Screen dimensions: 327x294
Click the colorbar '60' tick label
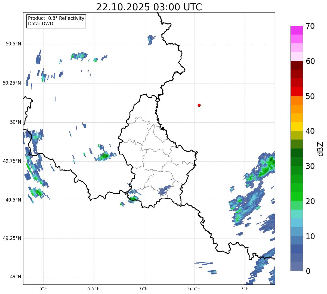[x=310, y=61]
